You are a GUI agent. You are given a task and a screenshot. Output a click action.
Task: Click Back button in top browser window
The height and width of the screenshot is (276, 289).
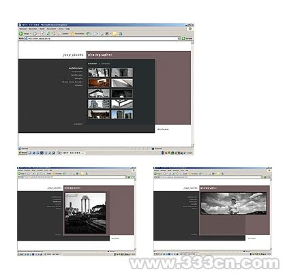[24, 33]
